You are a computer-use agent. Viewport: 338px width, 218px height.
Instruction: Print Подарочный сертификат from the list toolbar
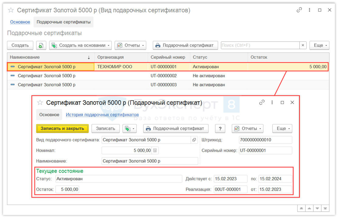[185, 45]
